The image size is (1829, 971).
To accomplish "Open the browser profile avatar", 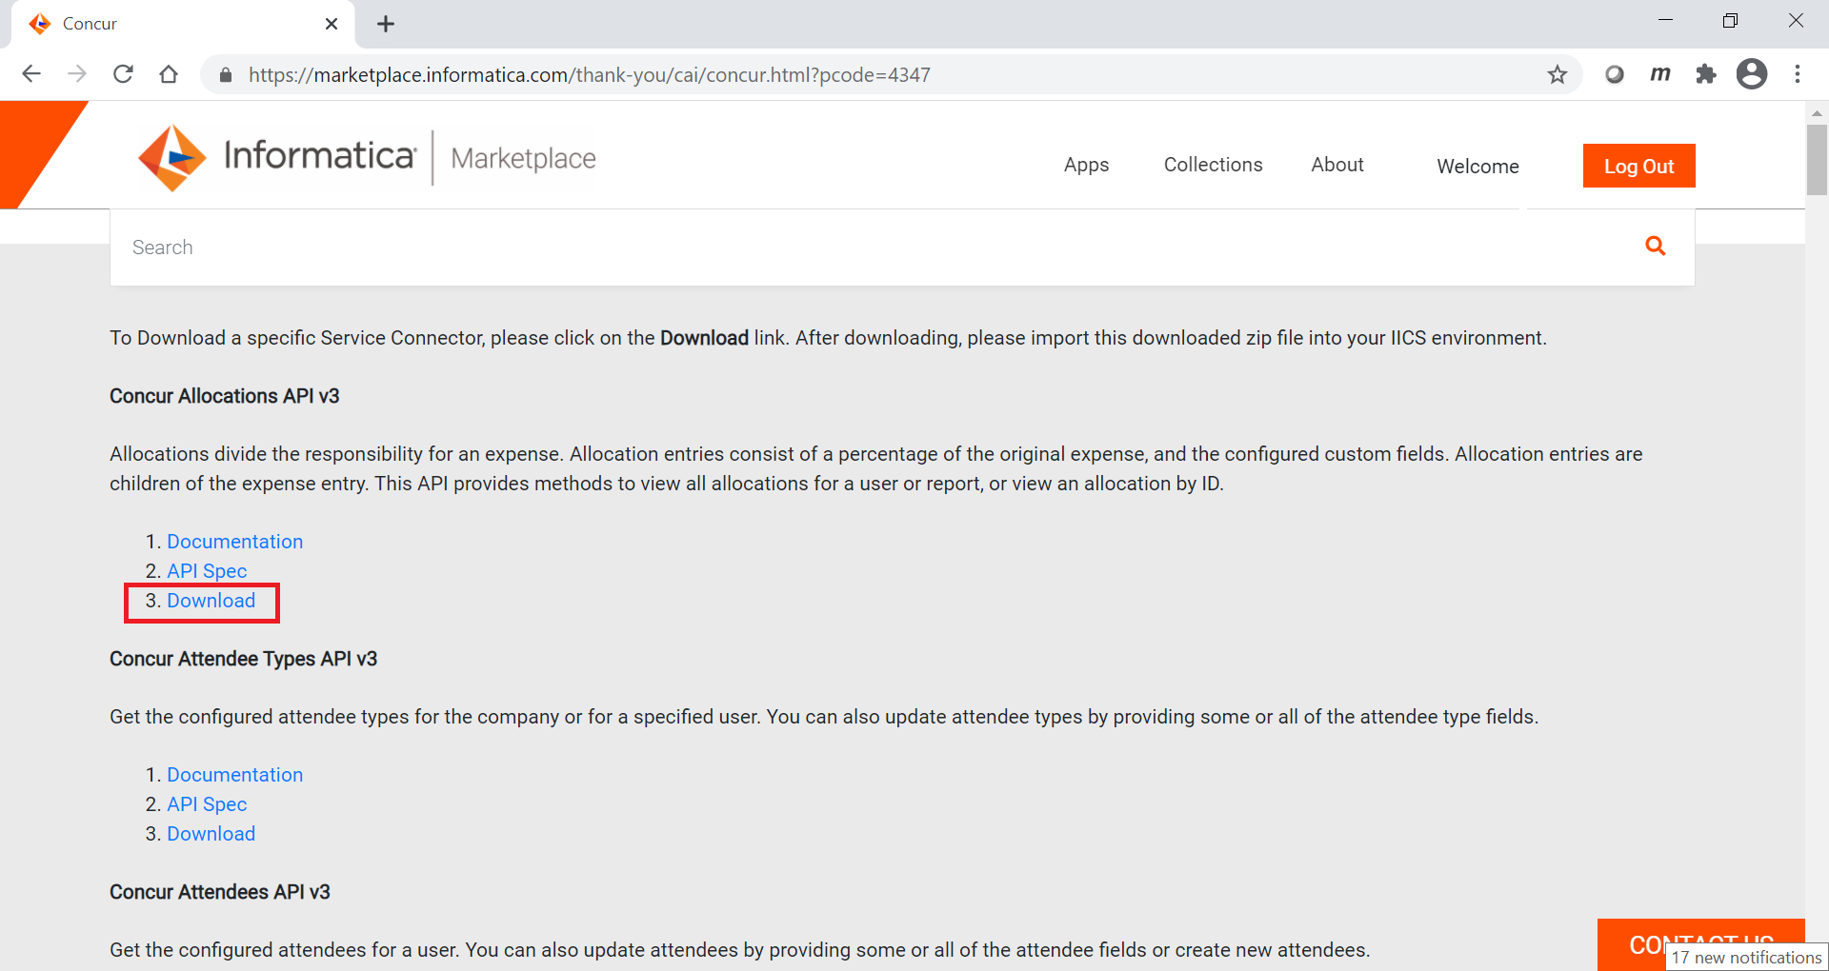I will click(1752, 74).
